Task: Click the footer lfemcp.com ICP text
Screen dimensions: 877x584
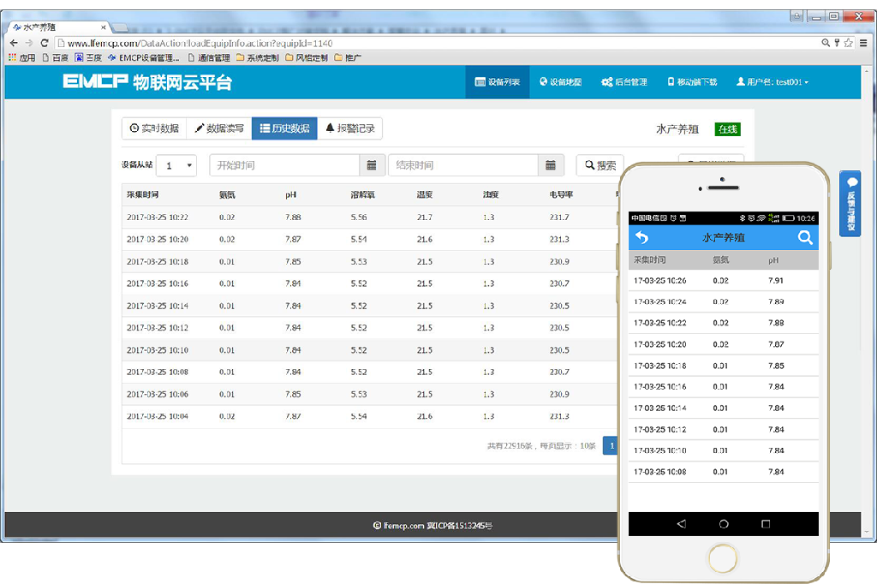Action: coord(433,526)
